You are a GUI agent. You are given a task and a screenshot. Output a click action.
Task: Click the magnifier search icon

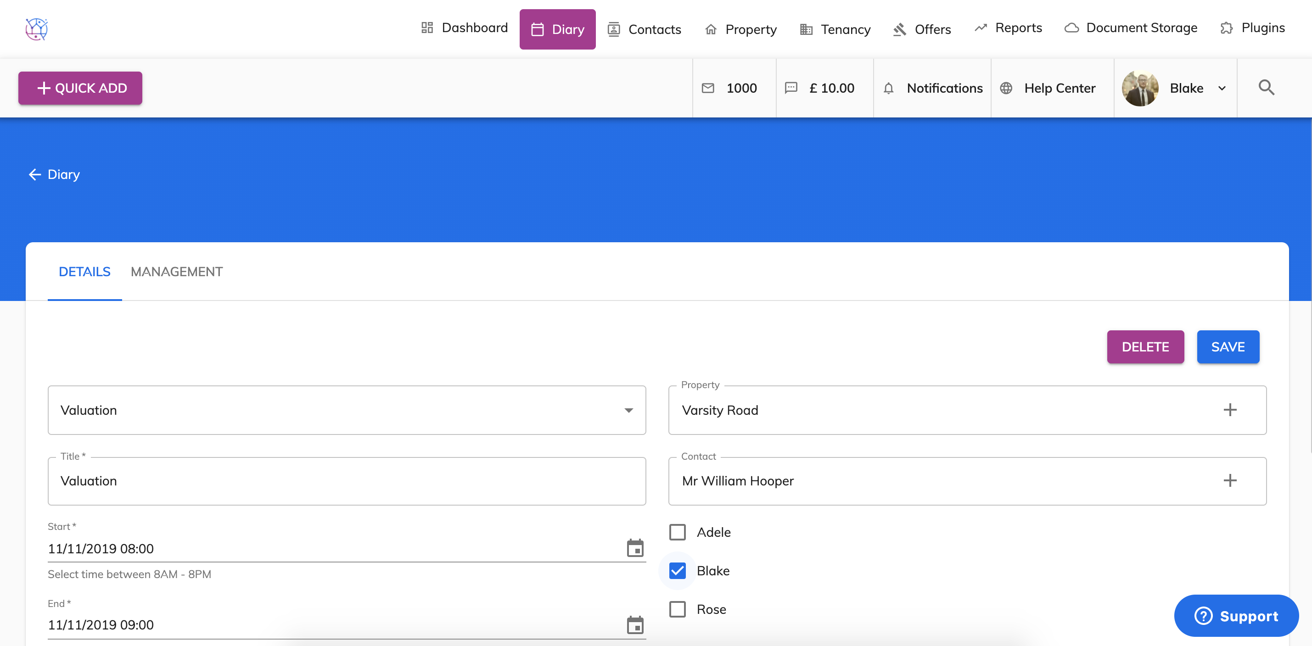point(1266,88)
